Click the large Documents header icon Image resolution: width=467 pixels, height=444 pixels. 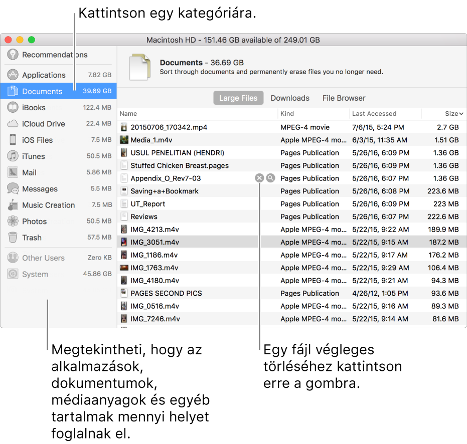pyautogui.click(x=139, y=67)
